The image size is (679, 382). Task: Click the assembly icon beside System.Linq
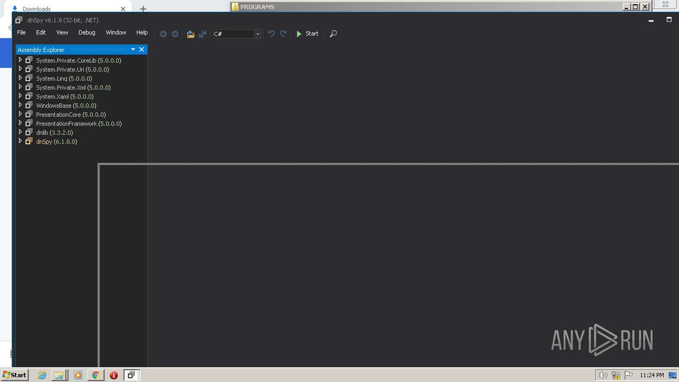tap(29, 78)
